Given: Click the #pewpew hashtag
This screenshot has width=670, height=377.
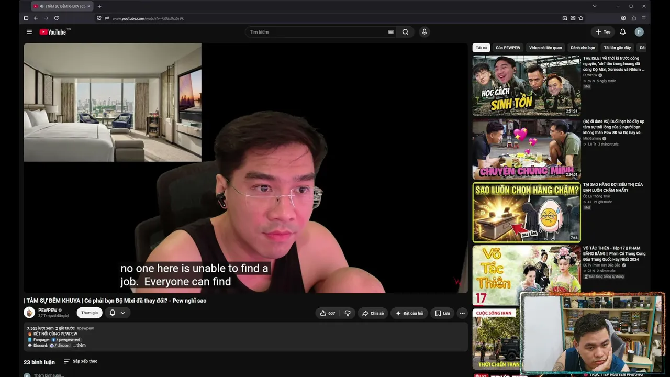Looking at the screenshot, I should 85,328.
